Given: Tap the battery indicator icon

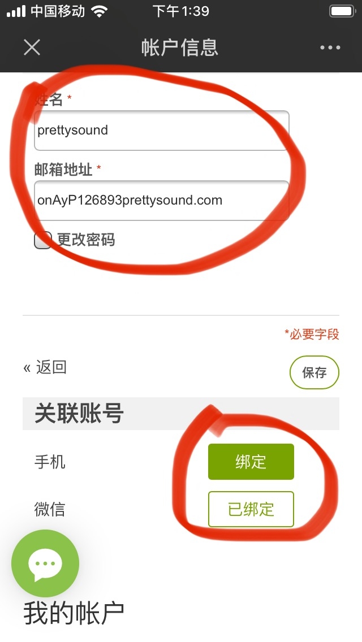Looking at the screenshot, I should pyautogui.click(x=342, y=11).
